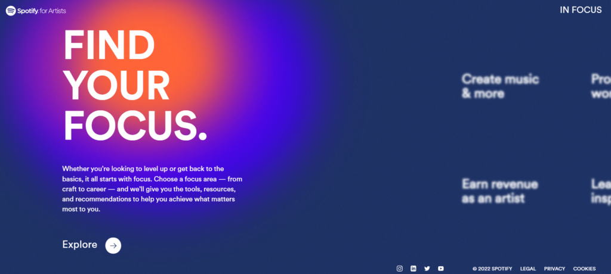
Task: Click the © 2022 SPOTIFY text
Action: [492, 269]
